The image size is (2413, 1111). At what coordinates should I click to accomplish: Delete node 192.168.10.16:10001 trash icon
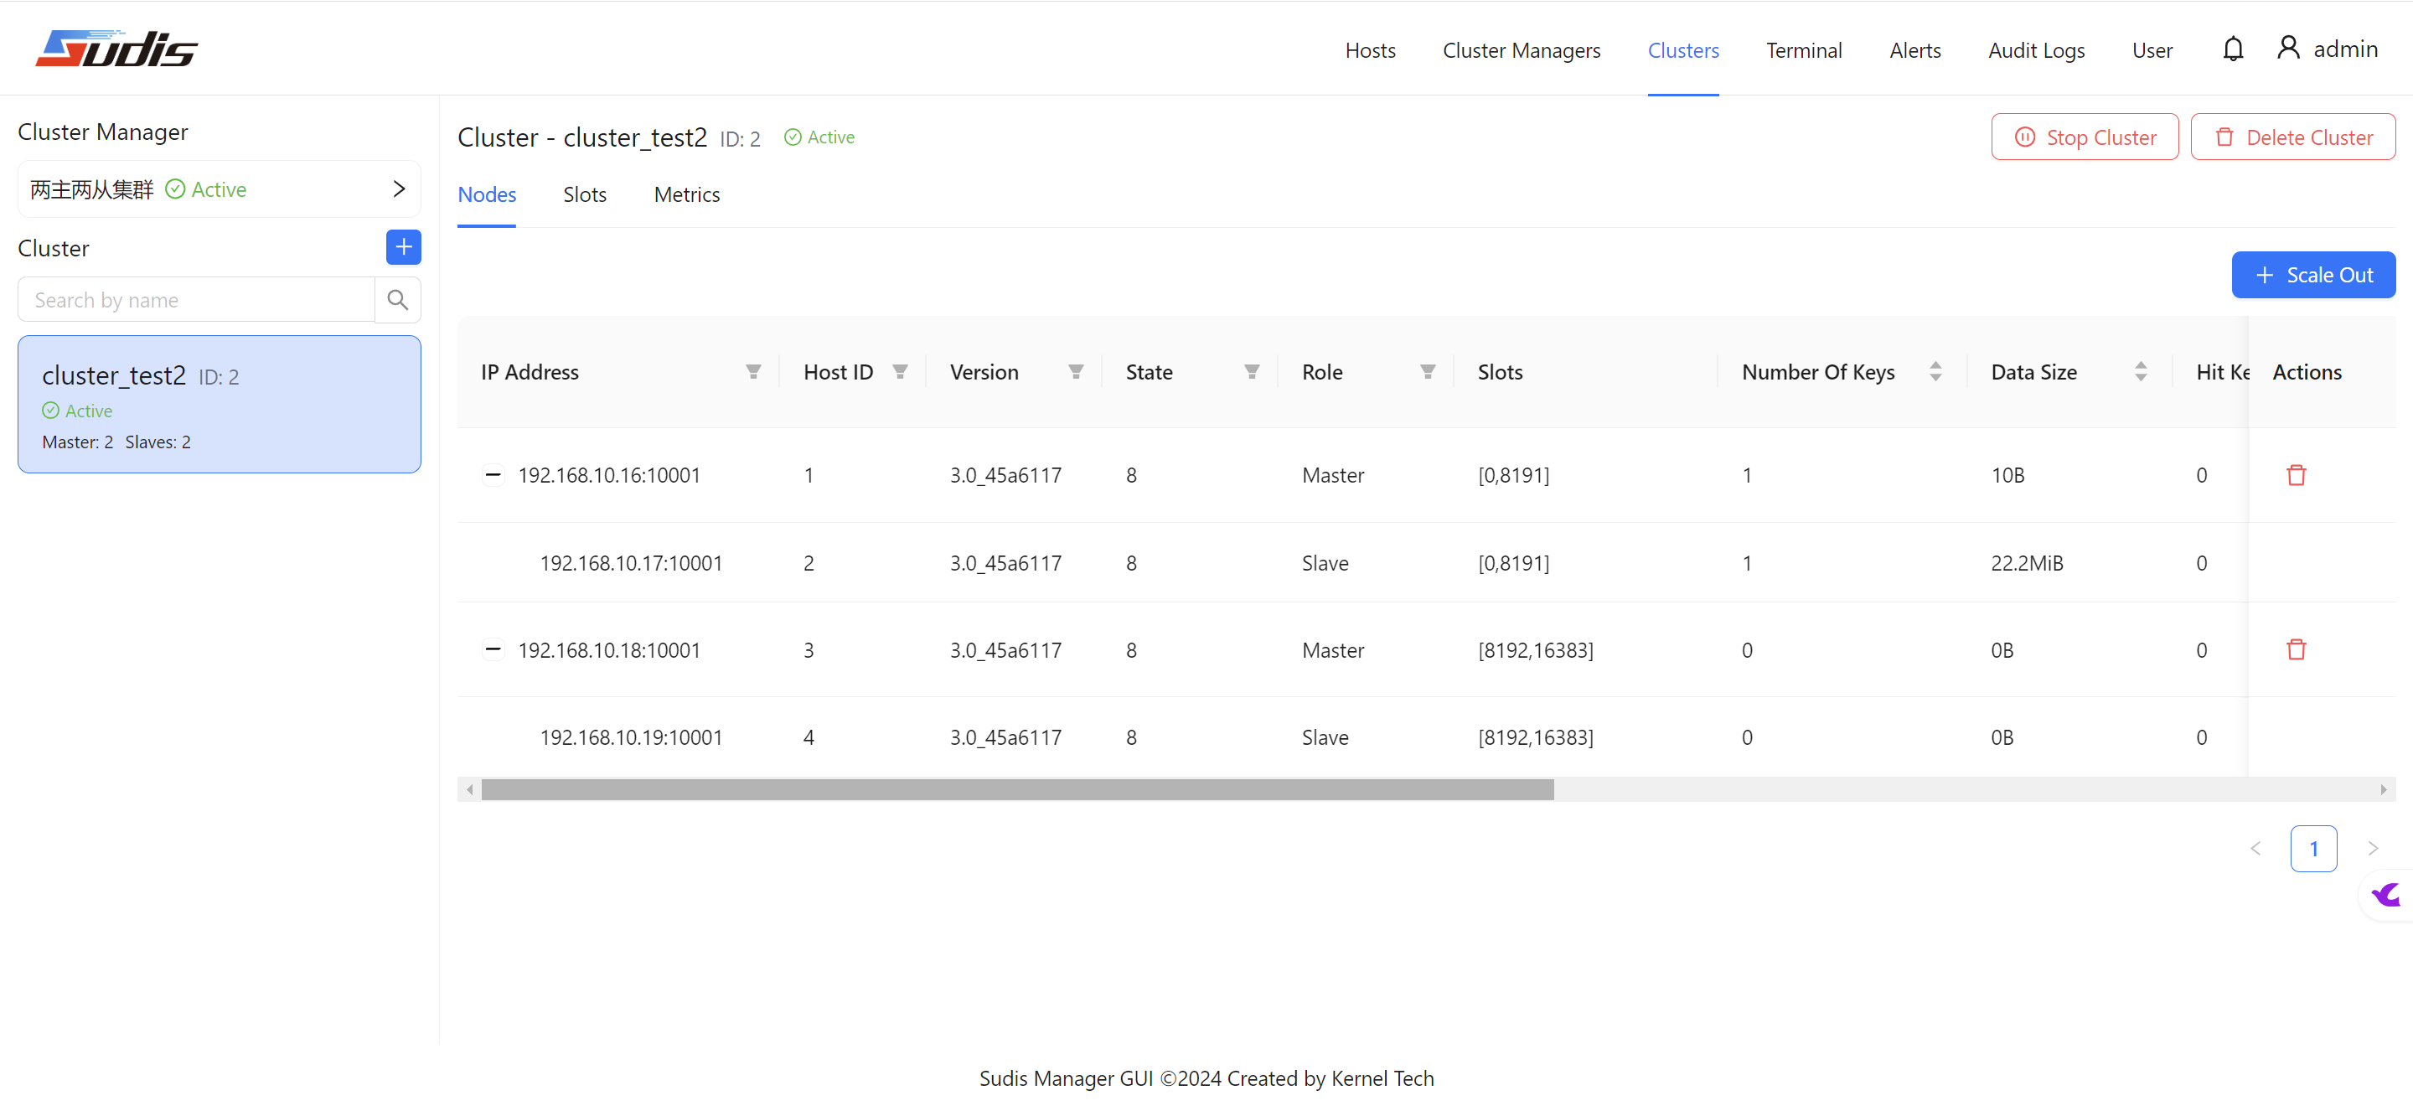2296,475
